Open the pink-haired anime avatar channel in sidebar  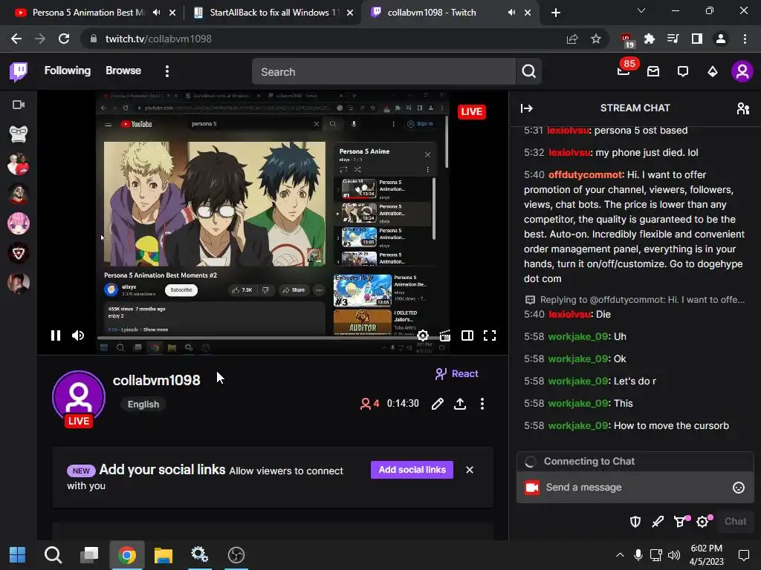click(x=19, y=224)
